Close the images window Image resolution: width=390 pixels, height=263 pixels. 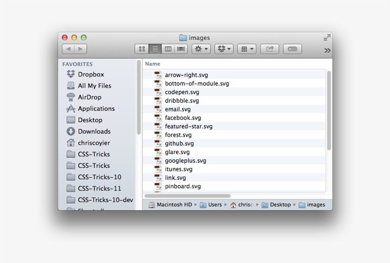[x=65, y=38]
